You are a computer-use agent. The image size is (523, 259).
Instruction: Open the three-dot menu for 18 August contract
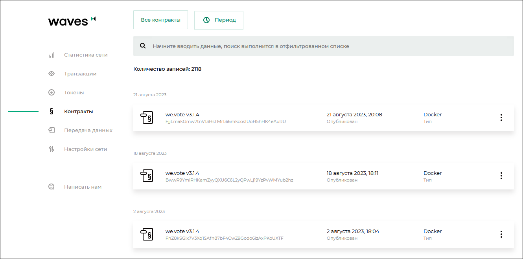coord(501,176)
